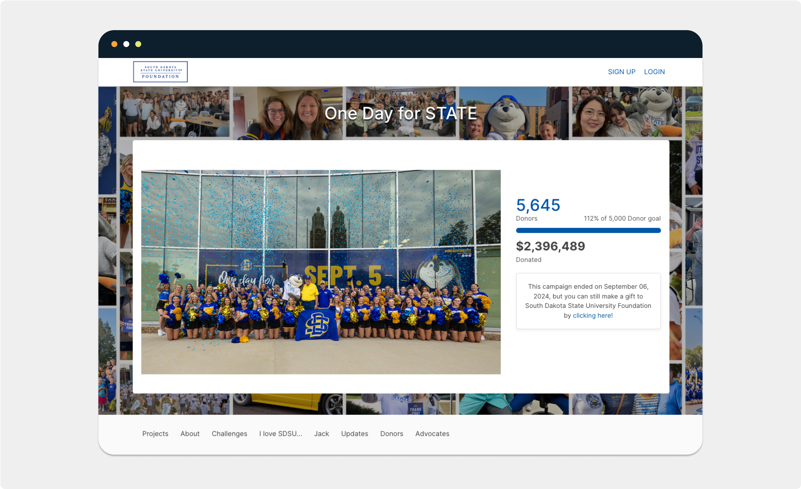Viewport: 801px width, 489px height.
Task: Click the white window dot
Action: click(126, 44)
